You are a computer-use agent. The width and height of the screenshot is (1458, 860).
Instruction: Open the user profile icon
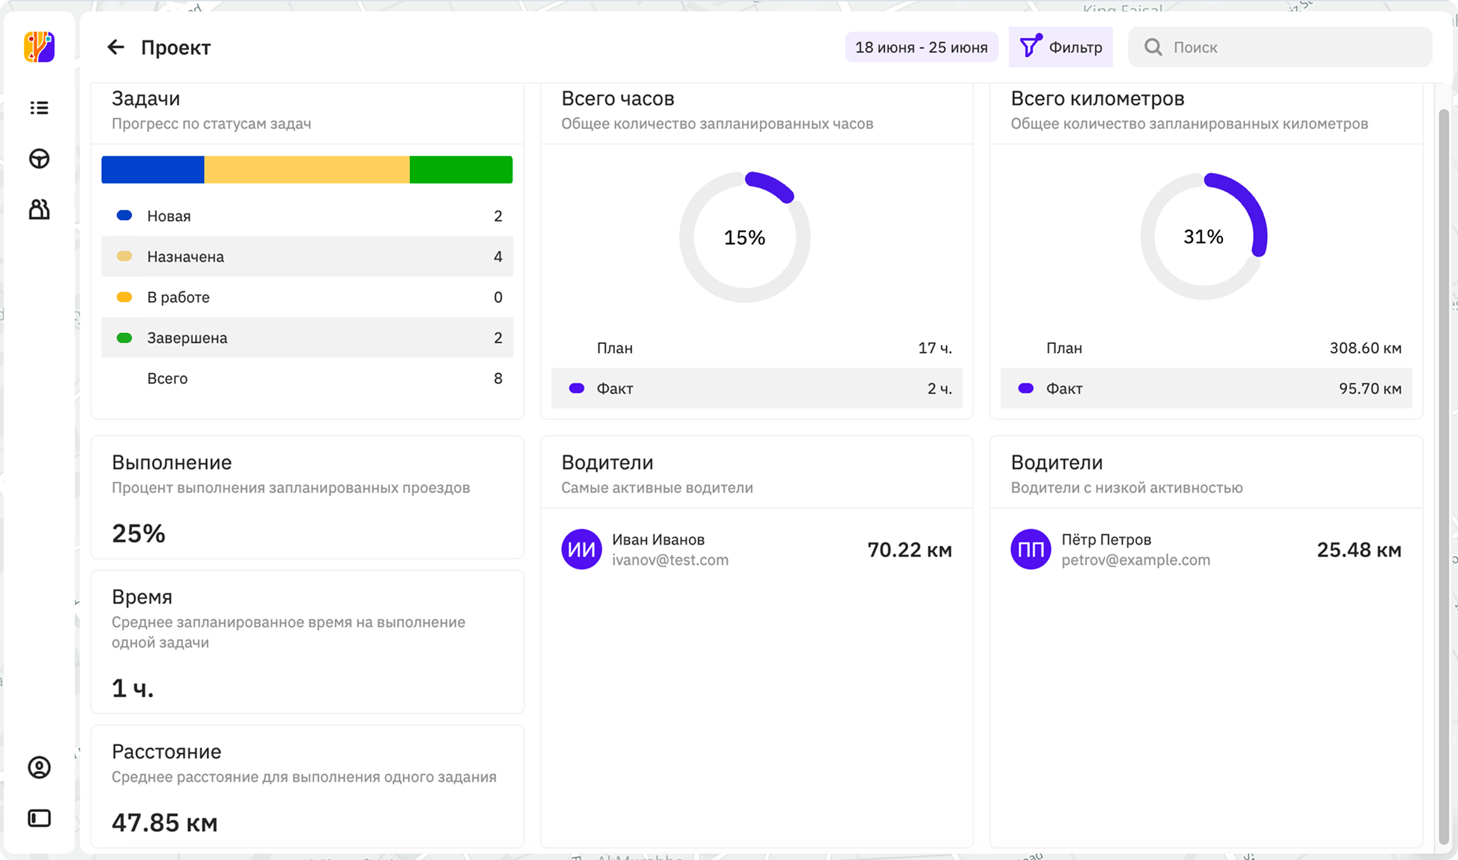[39, 767]
